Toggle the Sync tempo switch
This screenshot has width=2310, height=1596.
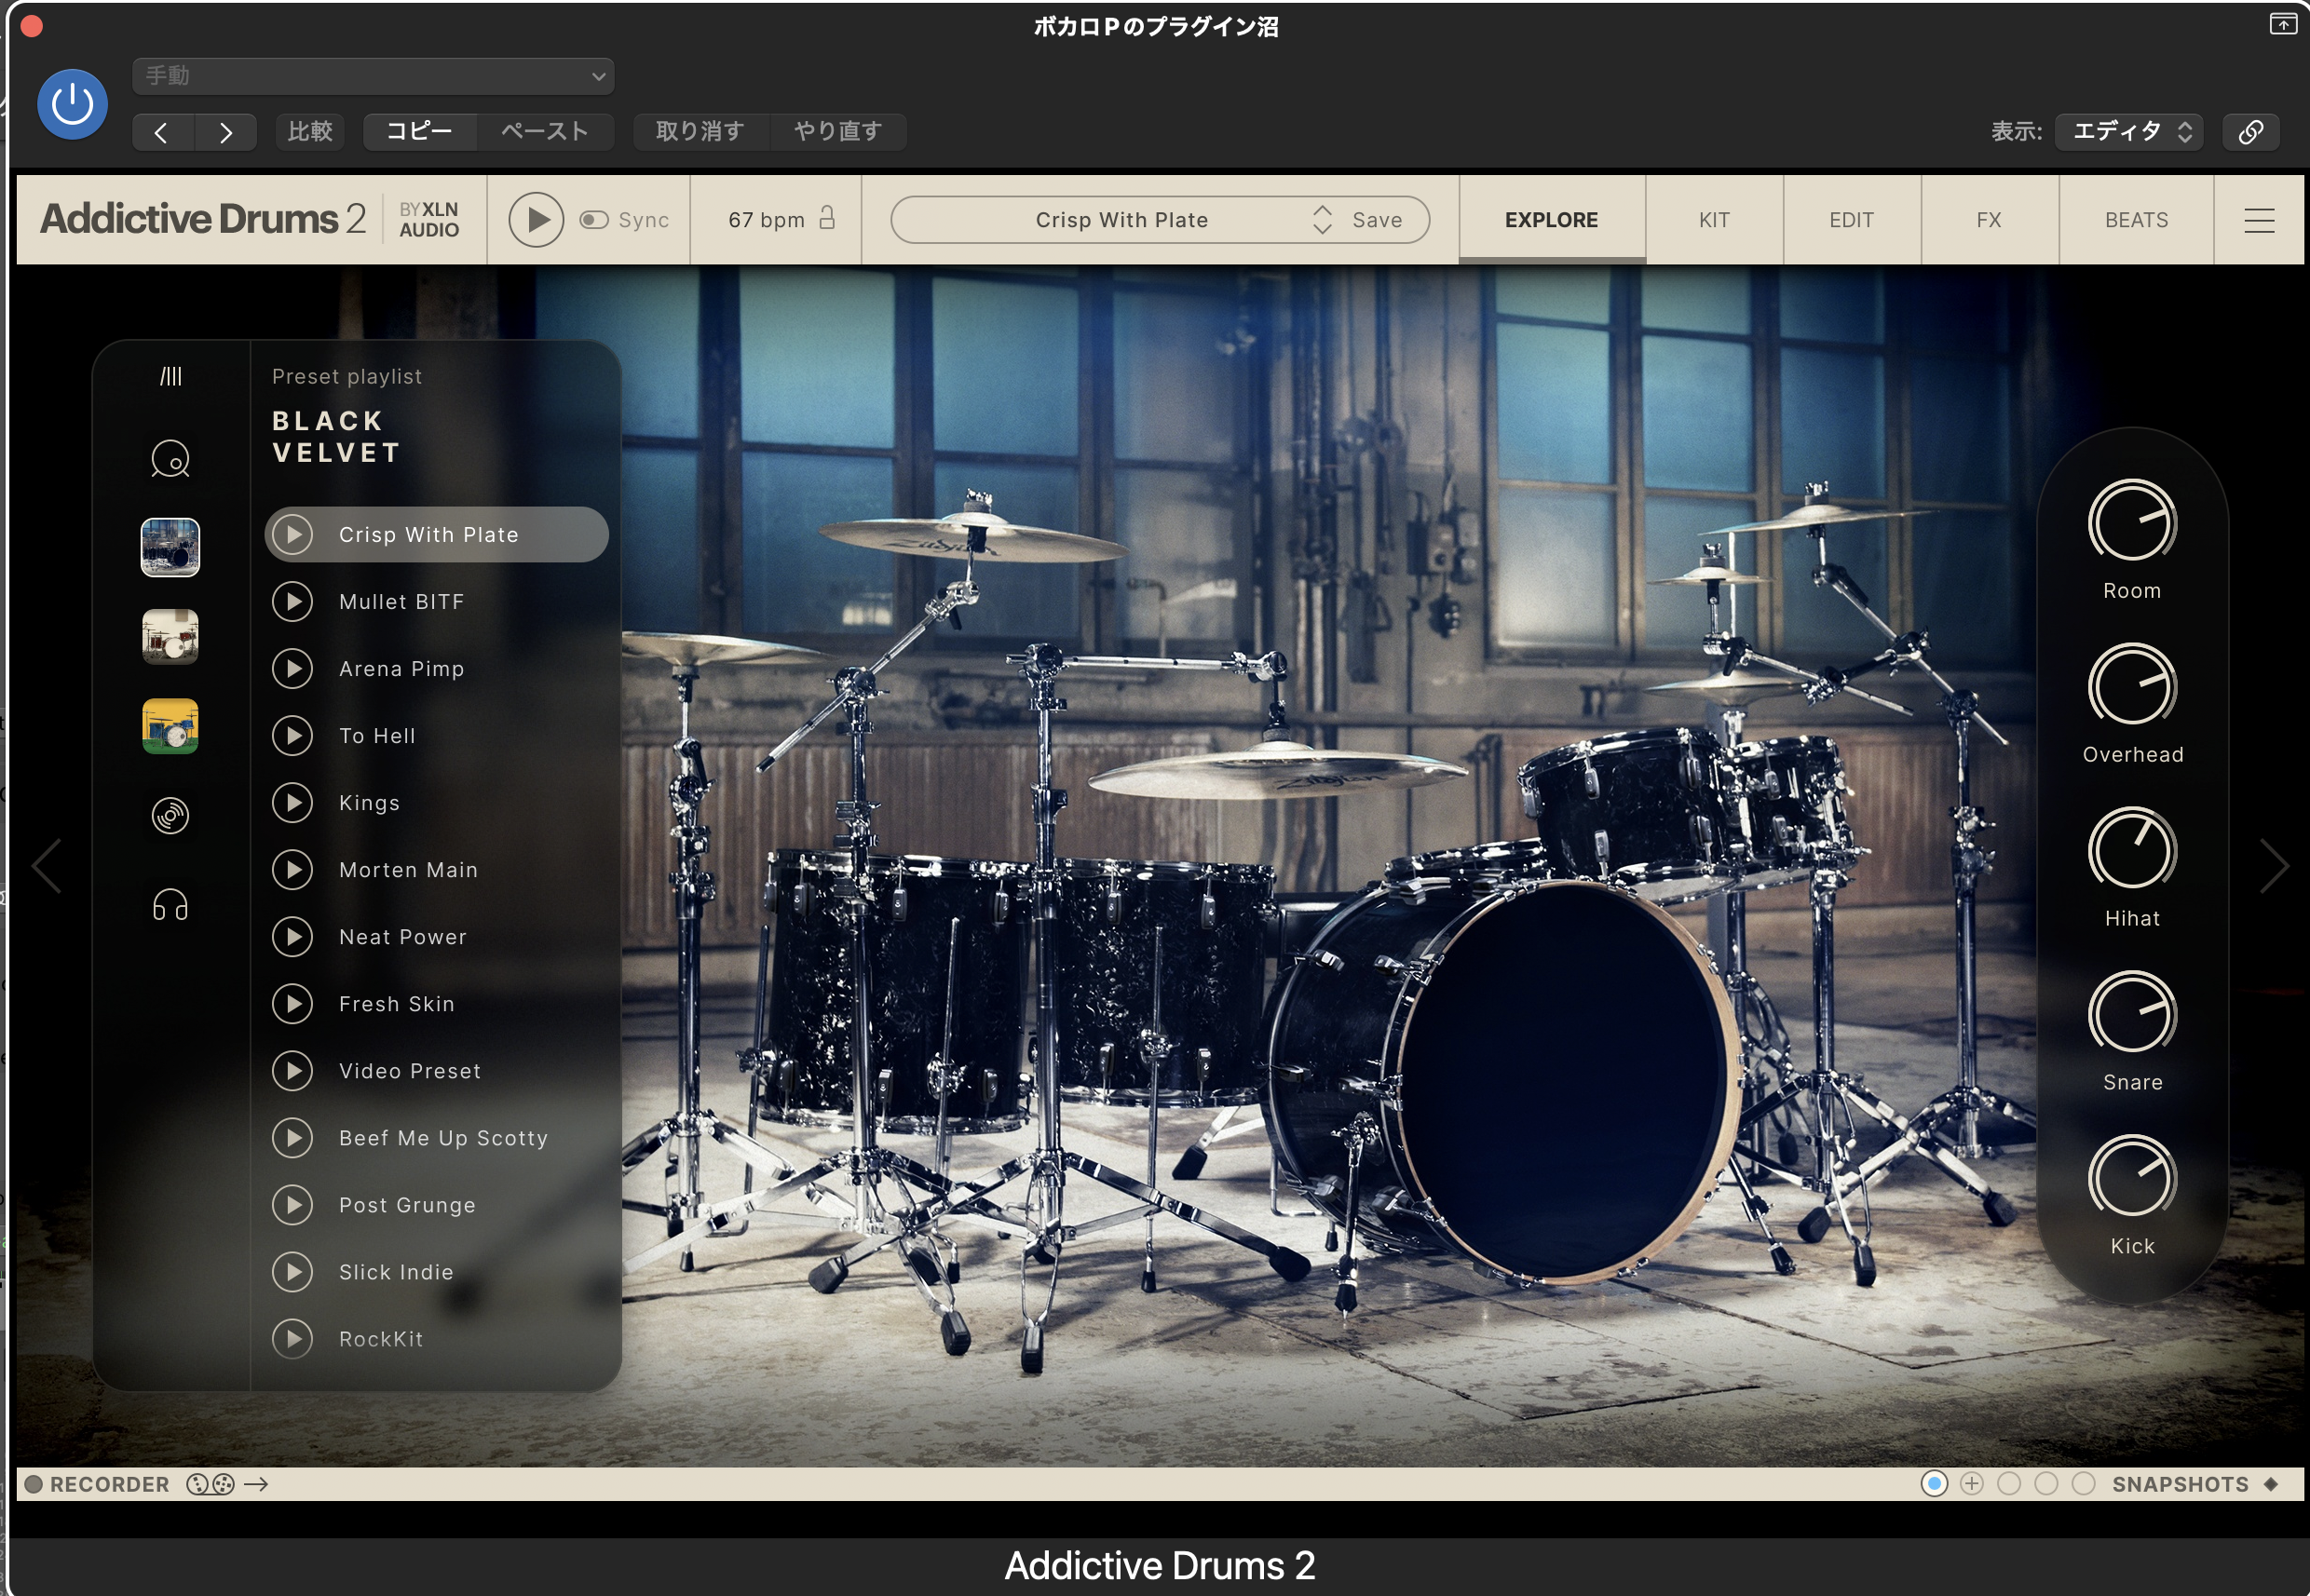(x=594, y=220)
